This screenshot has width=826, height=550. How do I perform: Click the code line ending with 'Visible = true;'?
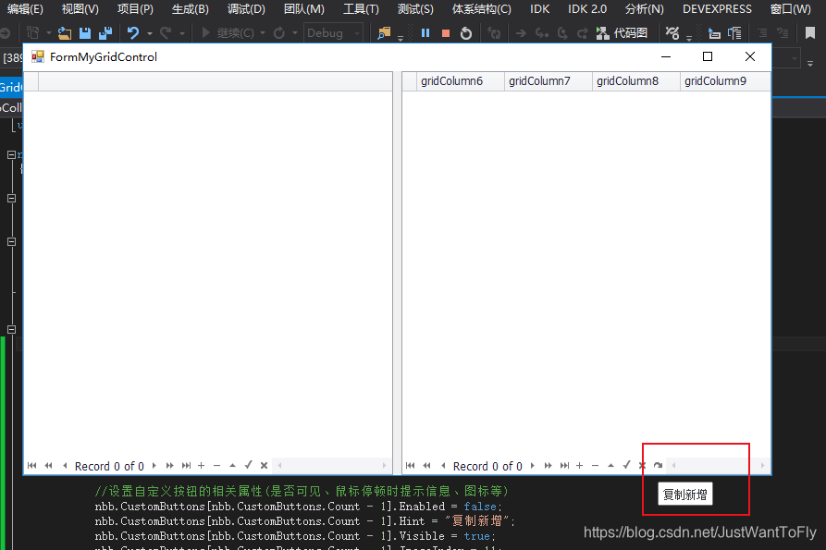(x=295, y=536)
